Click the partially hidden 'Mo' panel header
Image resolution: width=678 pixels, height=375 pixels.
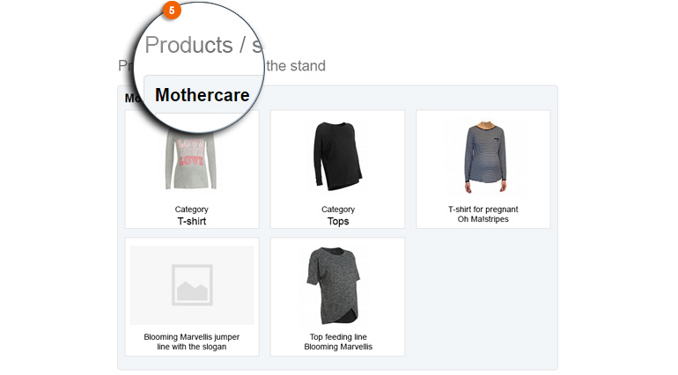131,99
